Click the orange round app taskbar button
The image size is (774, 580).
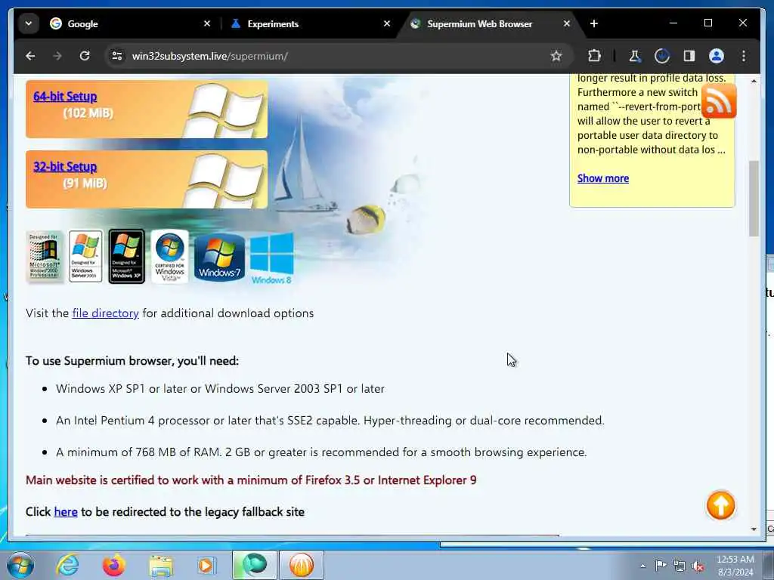(301, 565)
